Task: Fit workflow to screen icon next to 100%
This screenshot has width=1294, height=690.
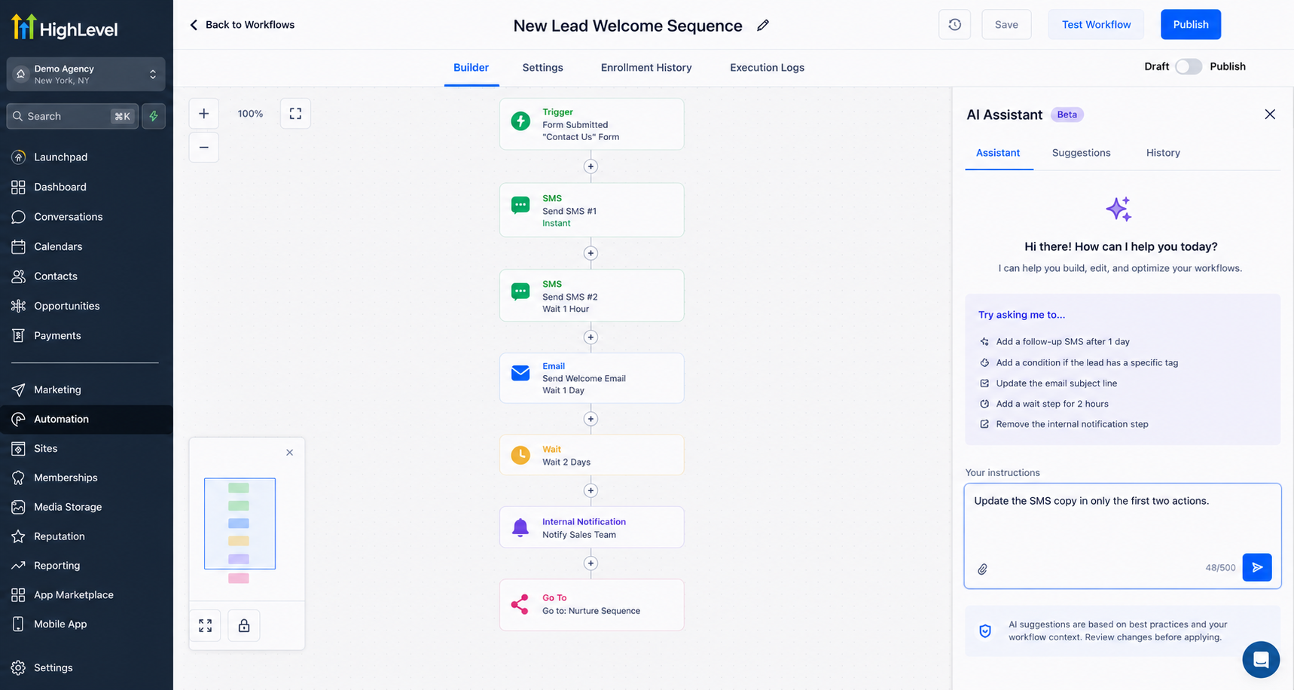Action: (x=295, y=114)
